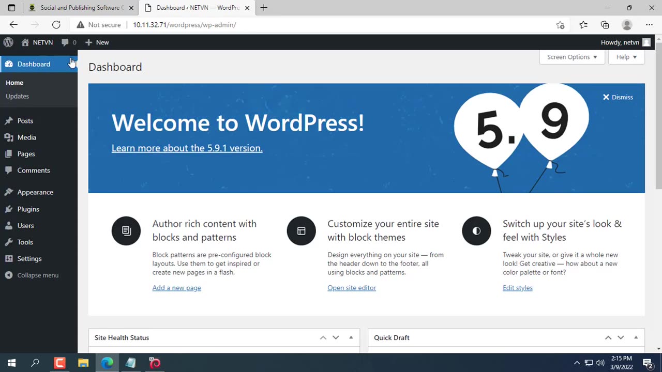Expand the Screen Options dropdown
This screenshot has width=662, height=372.
coord(572,57)
